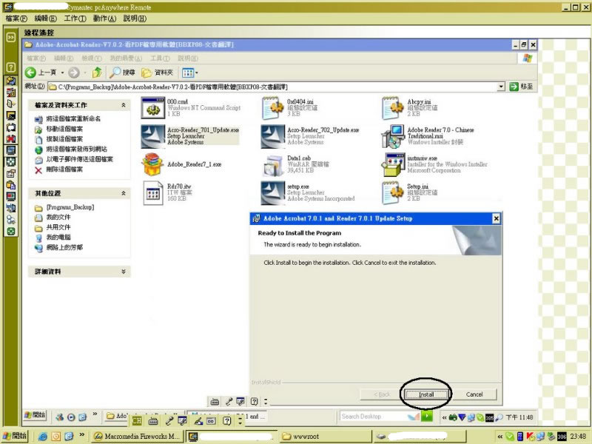592x444 pixels.
Task: Click Install in the Update Setup dialog
Action: click(426, 394)
